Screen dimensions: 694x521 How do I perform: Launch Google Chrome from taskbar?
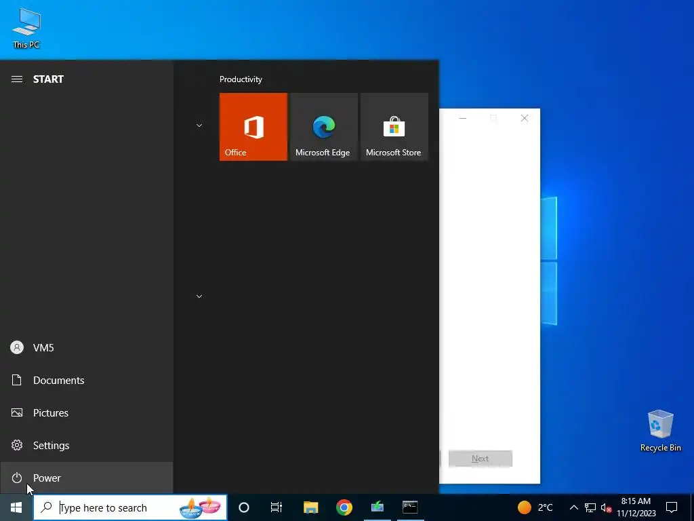pyautogui.click(x=344, y=507)
